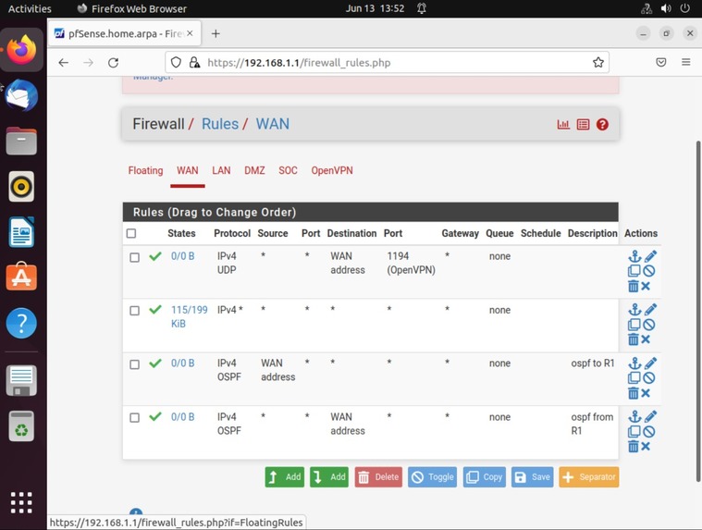The height and width of the screenshot is (530, 702).
Task: Trash the IPv4 * allow-all rule
Action: pyautogui.click(x=633, y=339)
